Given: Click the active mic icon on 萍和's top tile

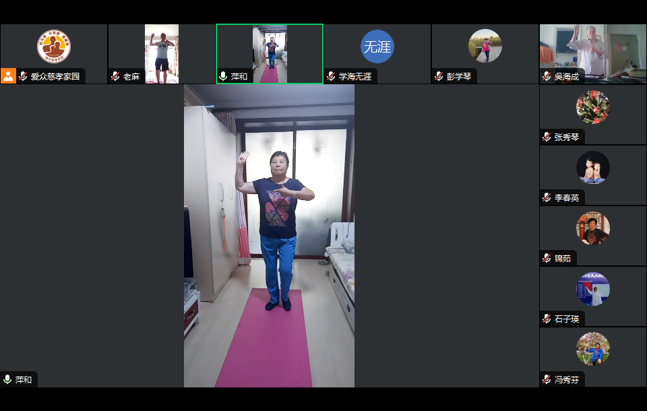Looking at the screenshot, I should pos(223,77).
